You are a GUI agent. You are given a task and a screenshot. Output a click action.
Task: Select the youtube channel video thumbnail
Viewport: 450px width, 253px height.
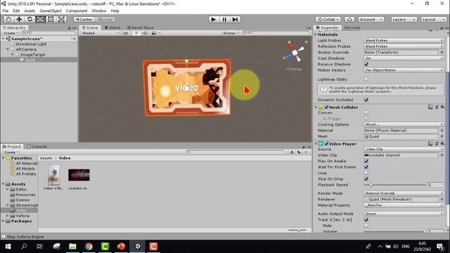[x=79, y=175]
